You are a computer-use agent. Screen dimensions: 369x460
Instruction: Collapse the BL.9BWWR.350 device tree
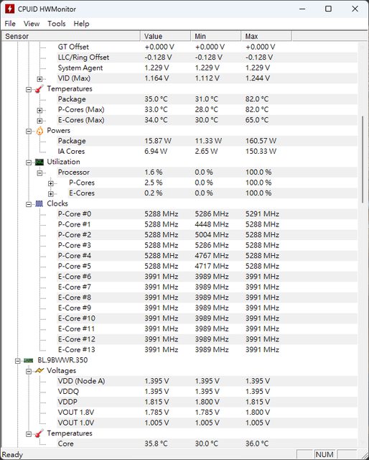tap(17, 361)
